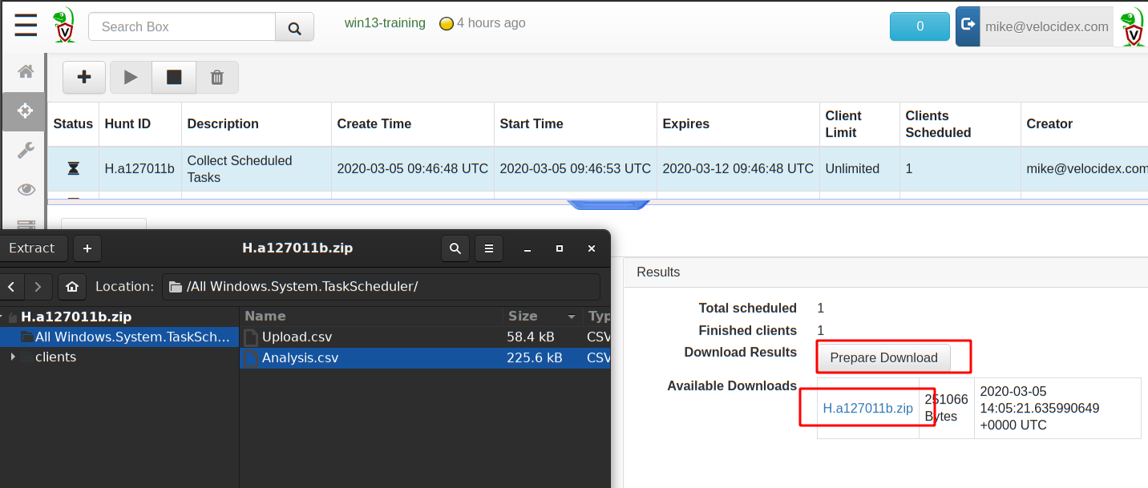
Task: Download the H.a127011b.zip link
Action: tap(867, 408)
